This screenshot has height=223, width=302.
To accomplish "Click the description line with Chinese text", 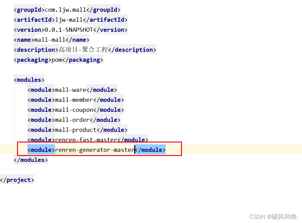I will (85, 50).
